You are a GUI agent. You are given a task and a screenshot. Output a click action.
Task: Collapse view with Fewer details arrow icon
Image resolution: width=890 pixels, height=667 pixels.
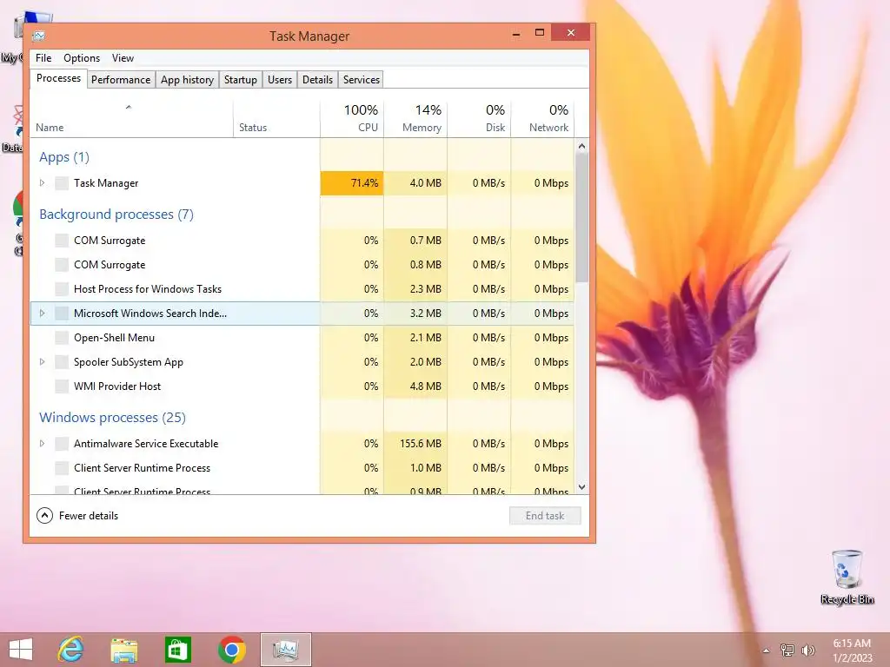pos(44,516)
